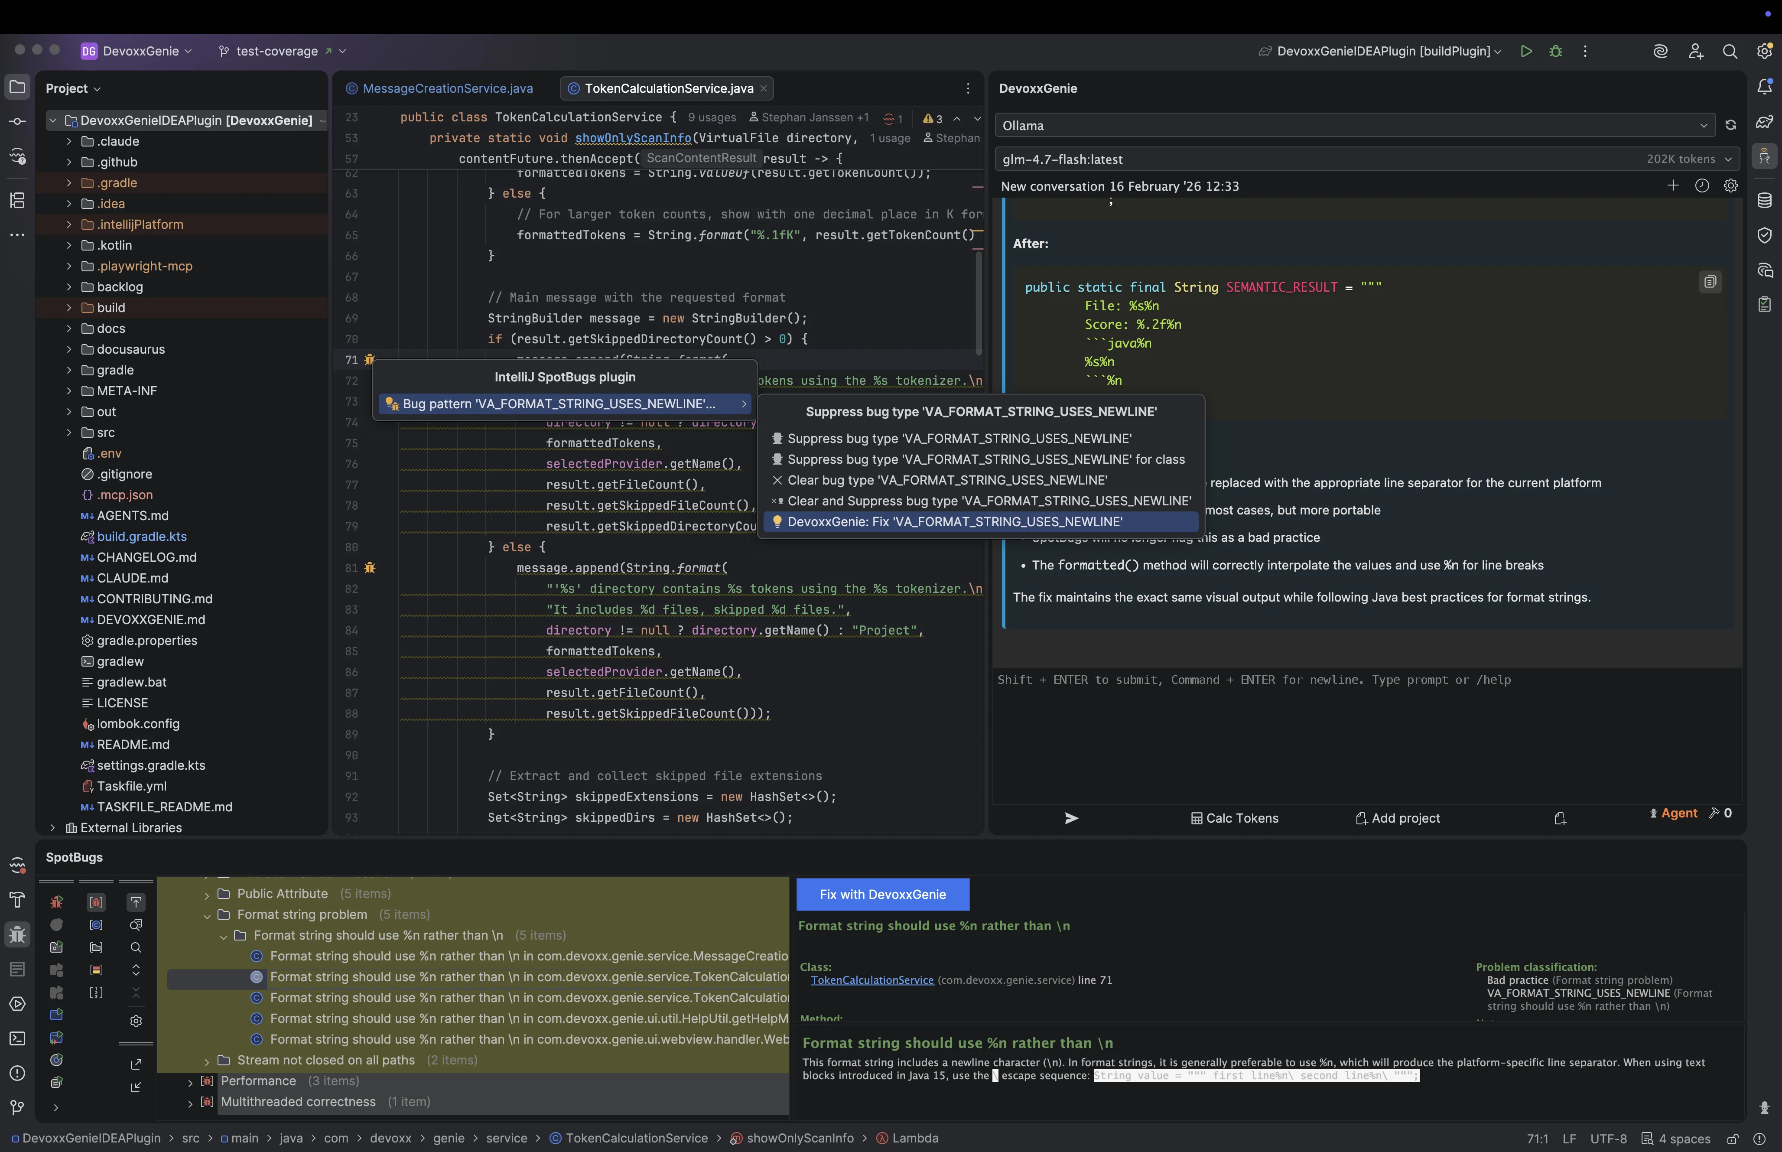Screen dimensions: 1782x1152
Task: Toggle group by priority in SpotBugs
Action: (x=97, y=970)
